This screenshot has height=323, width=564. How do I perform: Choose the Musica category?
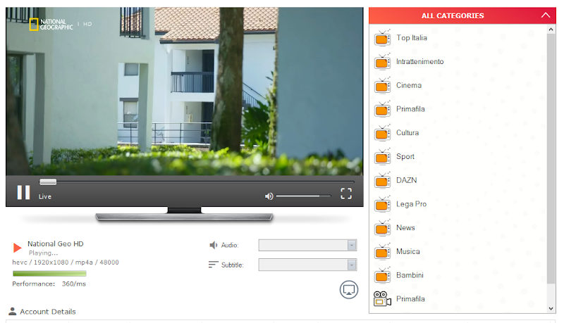pyautogui.click(x=408, y=251)
